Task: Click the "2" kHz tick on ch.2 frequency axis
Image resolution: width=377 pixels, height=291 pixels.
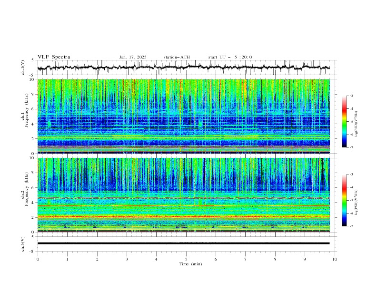Action: [x=34, y=217]
